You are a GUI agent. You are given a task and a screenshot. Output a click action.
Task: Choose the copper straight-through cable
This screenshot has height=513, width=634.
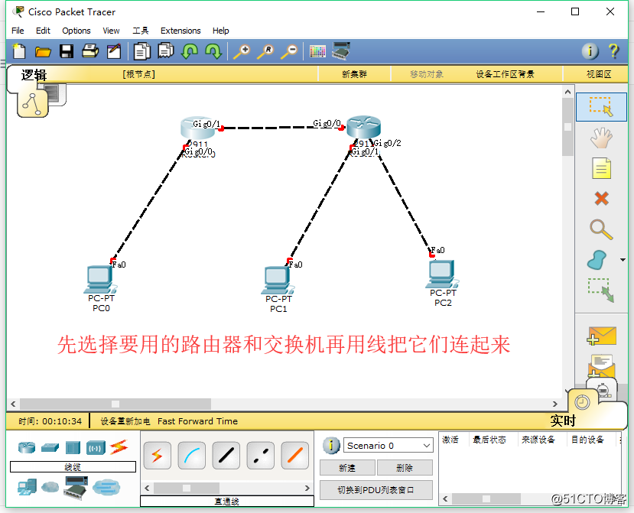[x=226, y=456]
